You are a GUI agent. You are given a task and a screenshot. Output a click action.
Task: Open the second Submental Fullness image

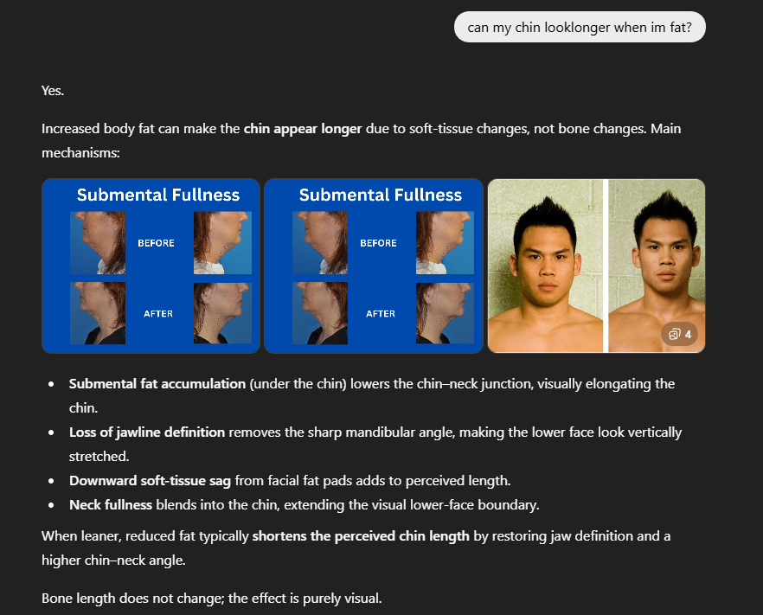pos(373,266)
